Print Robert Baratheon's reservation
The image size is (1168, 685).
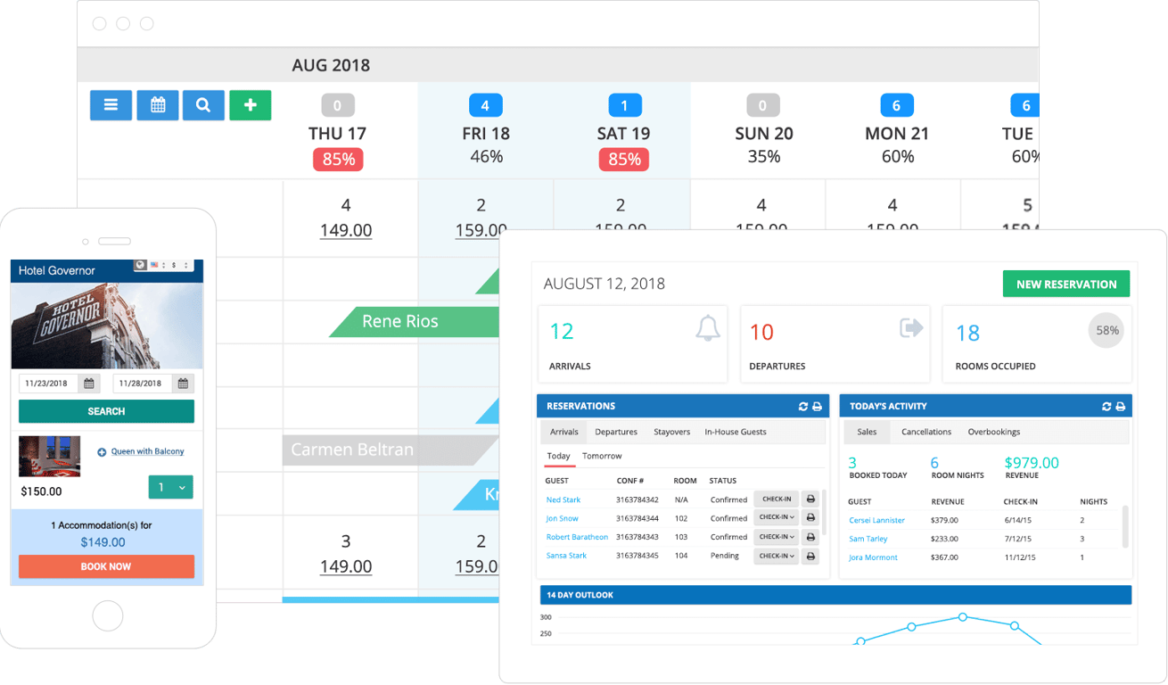click(x=810, y=537)
